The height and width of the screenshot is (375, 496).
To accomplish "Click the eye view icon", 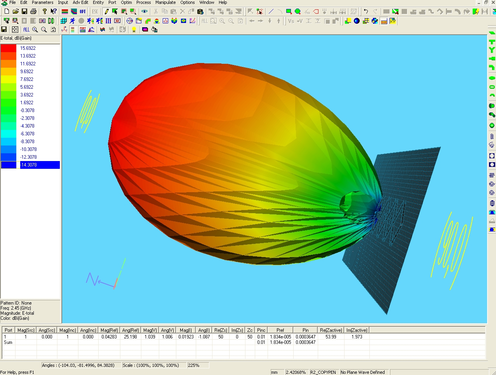I will pos(144,12).
